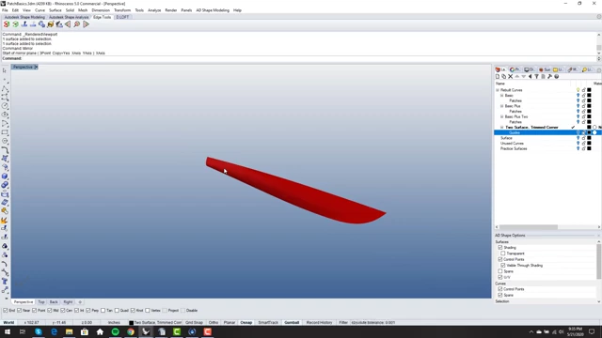Viewport: 602px width, 338px height.
Task: Collapse the Basic layer node
Action: point(501,96)
